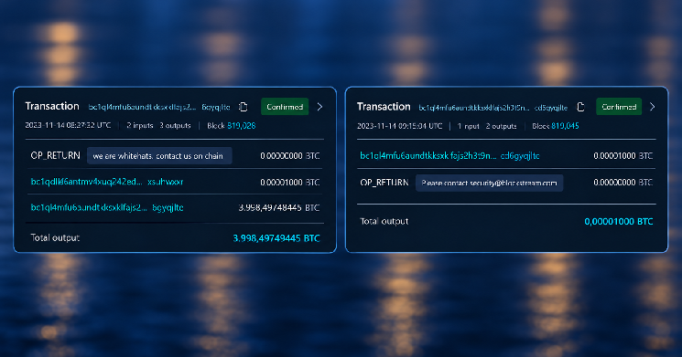Click Confirmed badge on left transaction
This screenshot has height=357, width=682.
(285, 107)
